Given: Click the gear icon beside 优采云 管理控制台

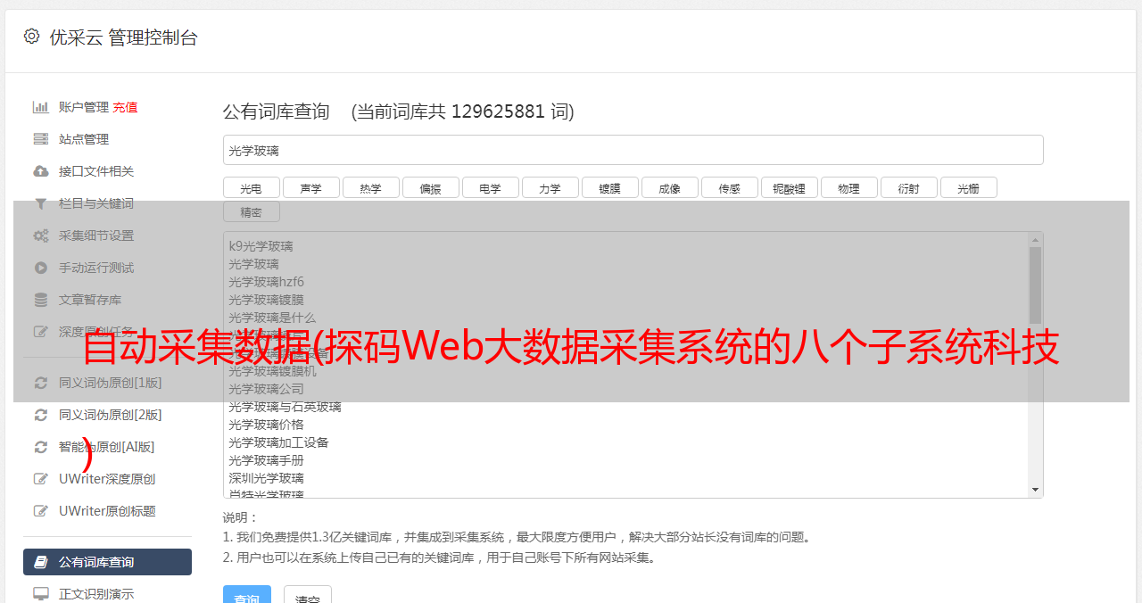Looking at the screenshot, I should click(x=32, y=37).
